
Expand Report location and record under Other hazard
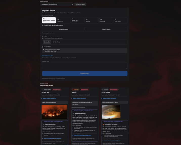point(109,98)
